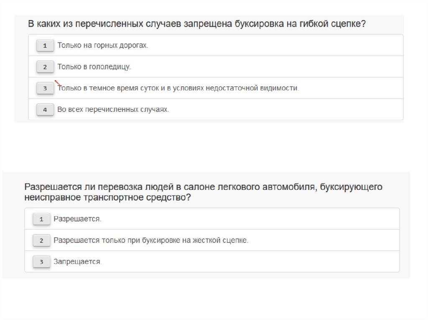Select answer text "Только в гололедицу."
428x320 pixels.
point(94,66)
